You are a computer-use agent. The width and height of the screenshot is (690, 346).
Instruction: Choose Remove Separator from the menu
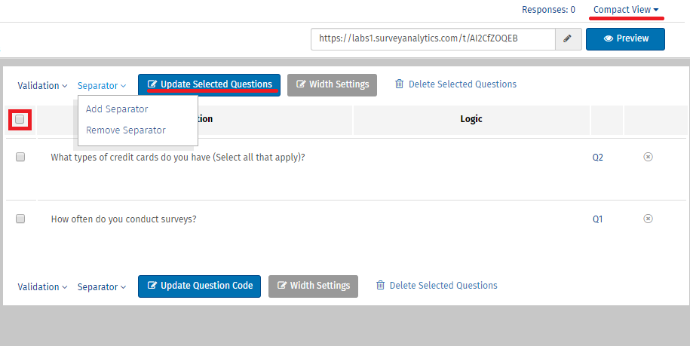pos(126,130)
